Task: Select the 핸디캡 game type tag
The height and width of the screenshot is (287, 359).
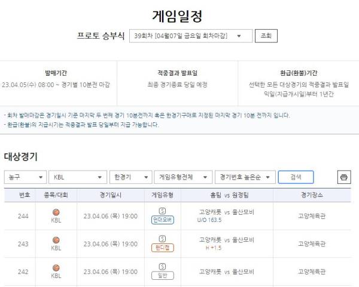Action: [x=163, y=248]
